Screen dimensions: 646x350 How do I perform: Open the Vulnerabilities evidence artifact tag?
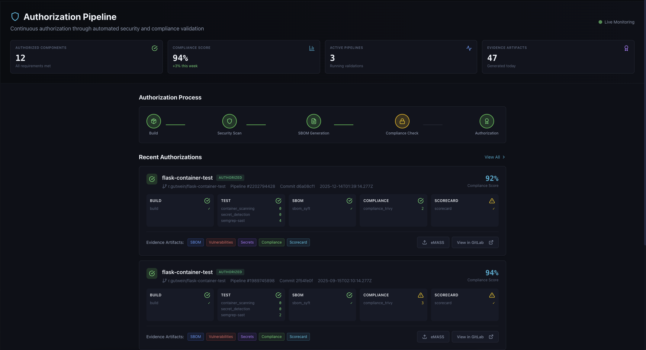221,242
